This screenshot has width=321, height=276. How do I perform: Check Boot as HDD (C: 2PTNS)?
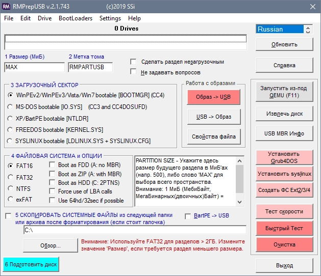[52, 182]
